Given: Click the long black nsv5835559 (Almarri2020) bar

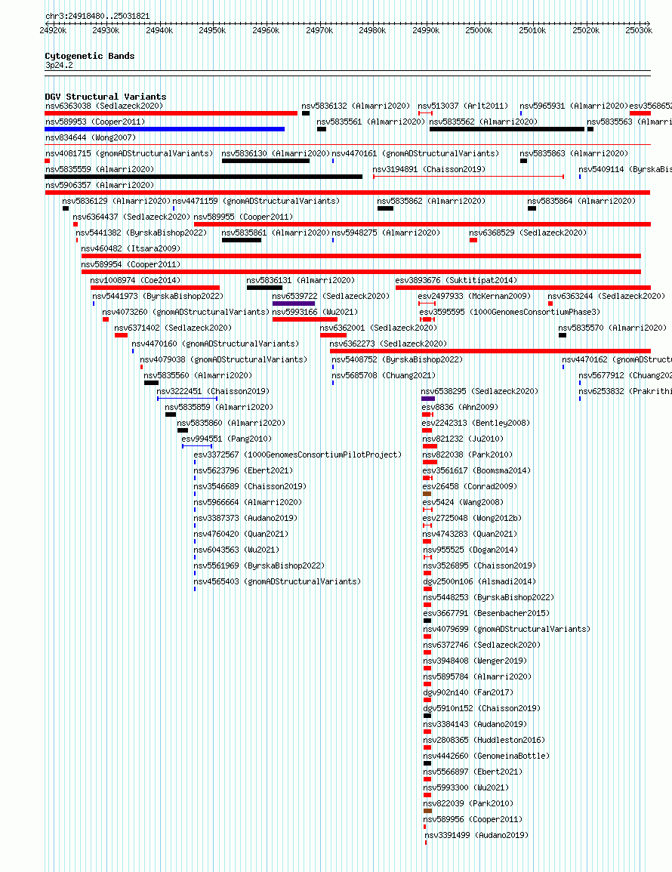Looking at the screenshot, I should [x=204, y=177].
